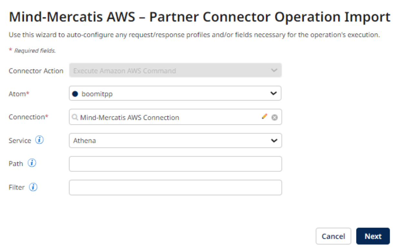Click inside the empty Path input field
Viewport: 410px width, 252px height.
pyautogui.click(x=174, y=164)
